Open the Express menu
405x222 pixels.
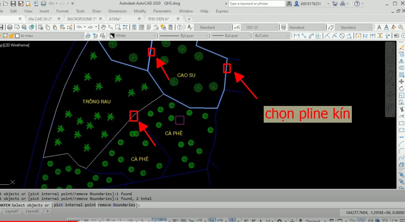222,11
